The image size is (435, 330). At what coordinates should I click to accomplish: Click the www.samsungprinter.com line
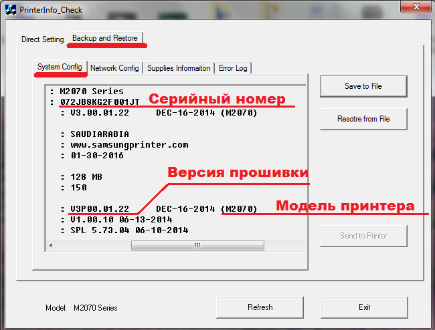tap(129, 145)
